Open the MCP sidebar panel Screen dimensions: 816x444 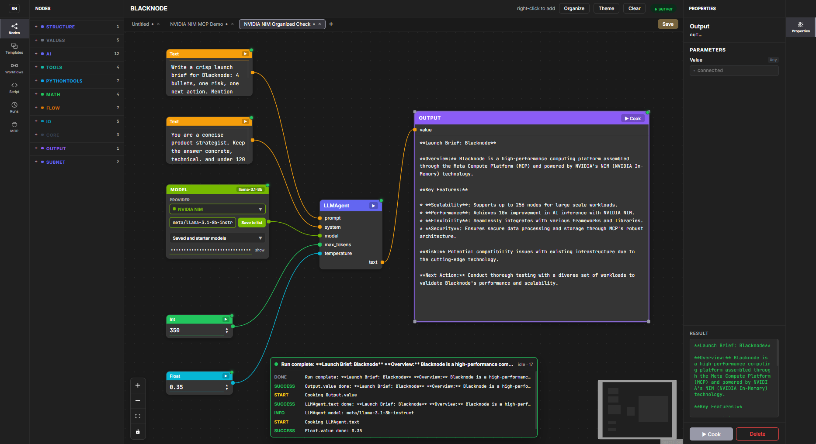(x=14, y=127)
